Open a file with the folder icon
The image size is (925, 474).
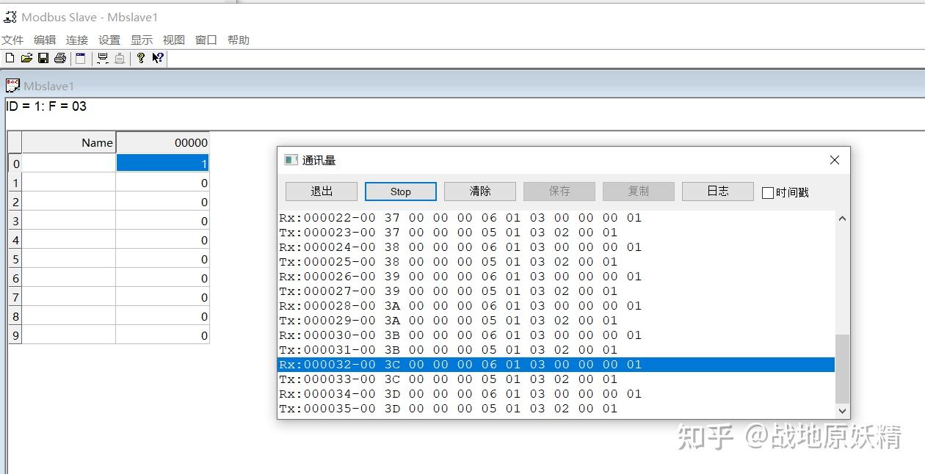26,58
